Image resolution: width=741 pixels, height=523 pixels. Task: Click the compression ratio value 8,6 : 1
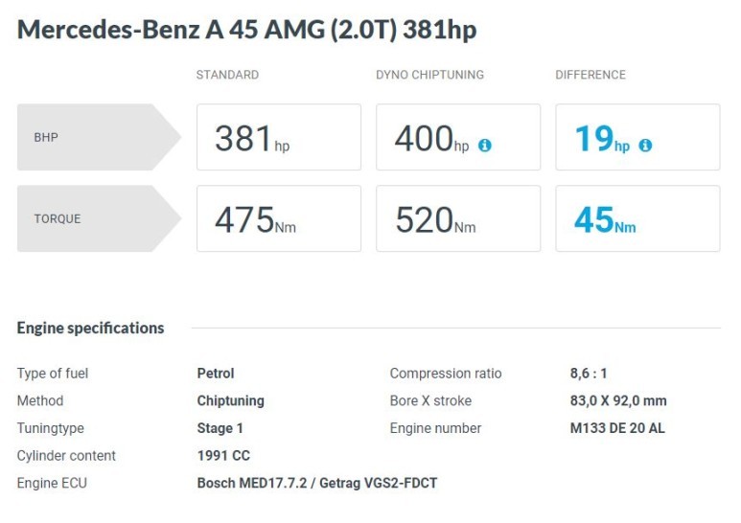pos(590,374)
